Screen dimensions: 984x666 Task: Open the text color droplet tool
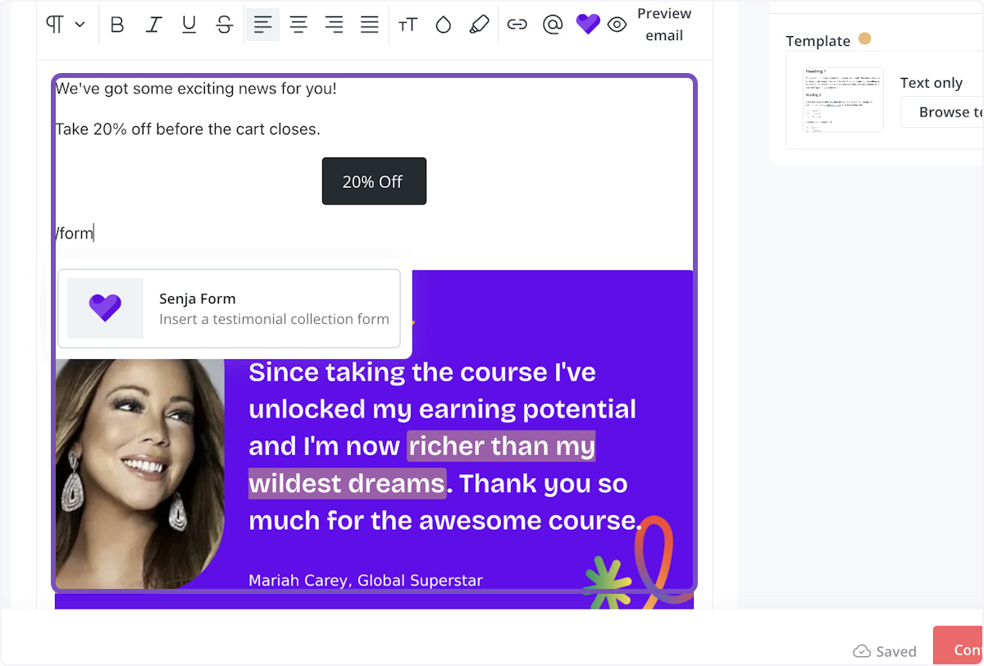coord(444,25)
